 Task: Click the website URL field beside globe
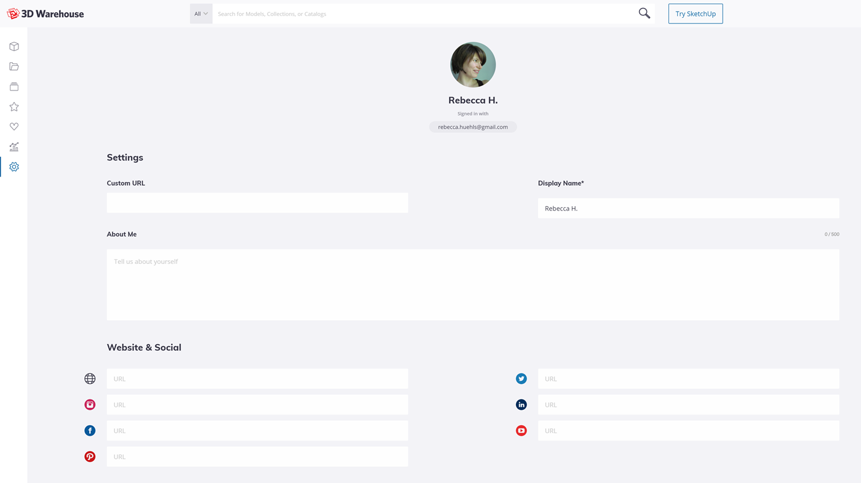pyautogui.click(x=258, y=379)
